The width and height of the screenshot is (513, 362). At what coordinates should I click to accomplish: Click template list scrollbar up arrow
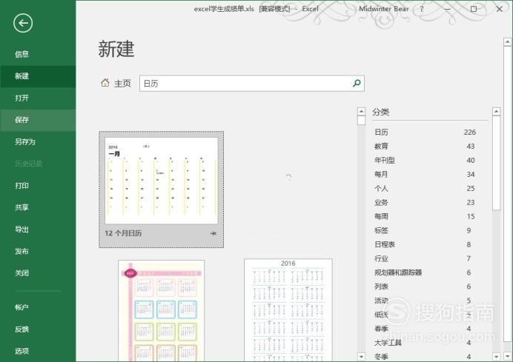tap(361, 111)
